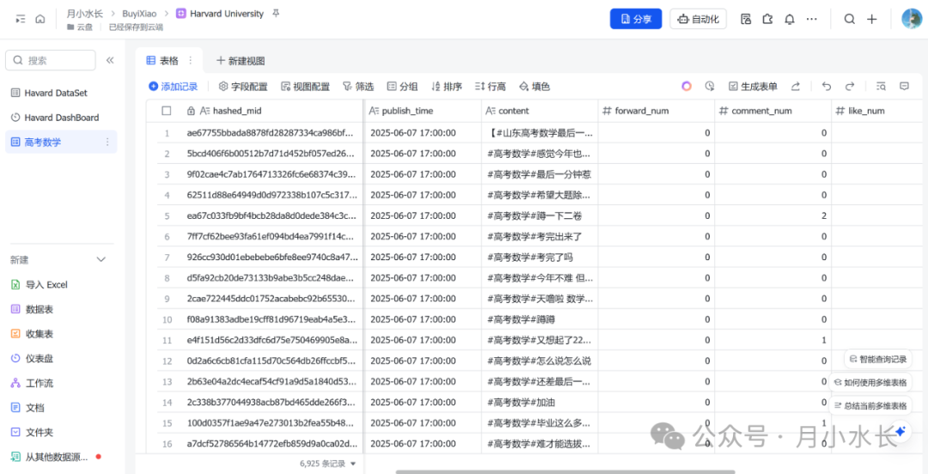Screen dimensions: 928x474
Task: Click the comment_num column header
Action: 773,111
